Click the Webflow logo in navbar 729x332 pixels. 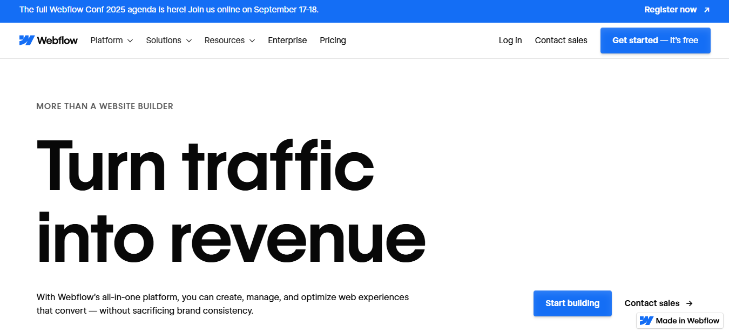point(49,40)
